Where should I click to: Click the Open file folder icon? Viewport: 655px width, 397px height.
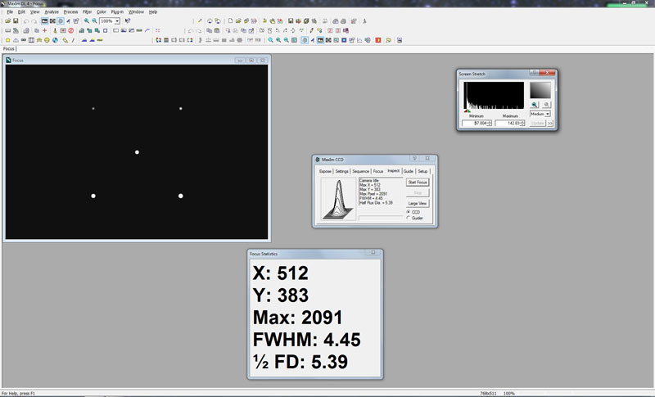click(7, 20)
